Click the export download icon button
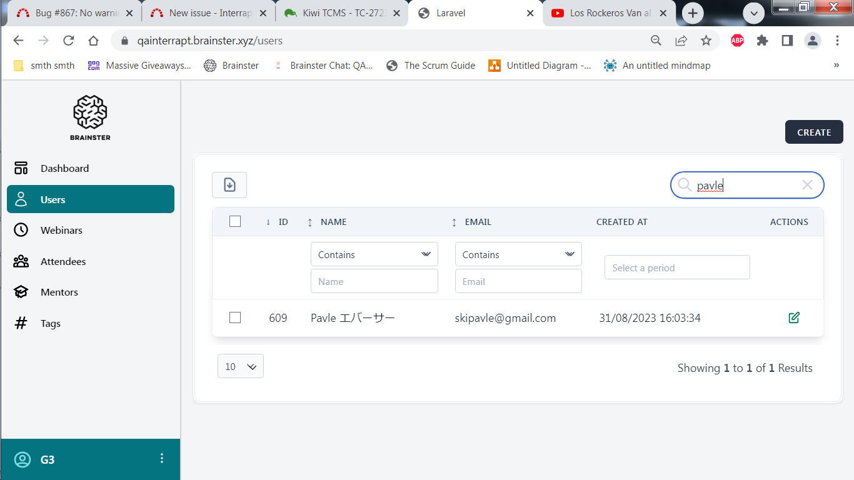The width and height of the screenshot is (854, 480). click(x=229, y=185)
